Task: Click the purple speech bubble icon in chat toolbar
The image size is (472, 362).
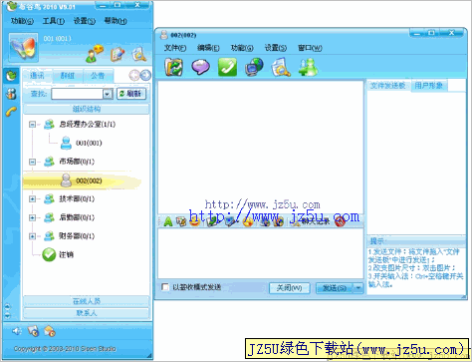Action: [x=200, y=67]
